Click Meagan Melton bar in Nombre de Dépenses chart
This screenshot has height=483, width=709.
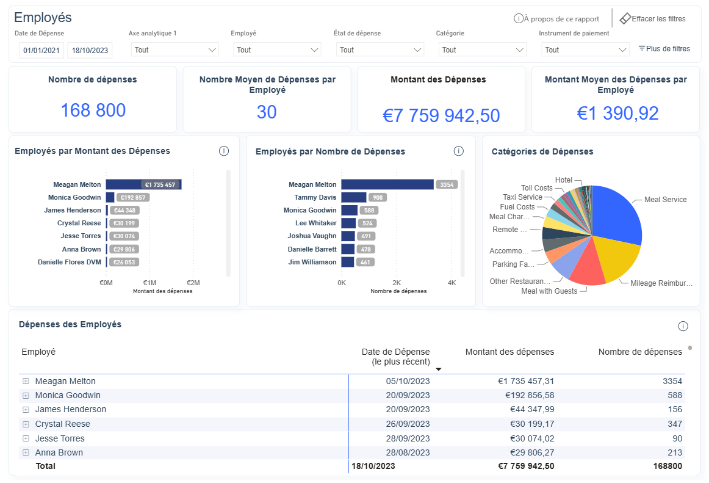(x=387, y=184)
